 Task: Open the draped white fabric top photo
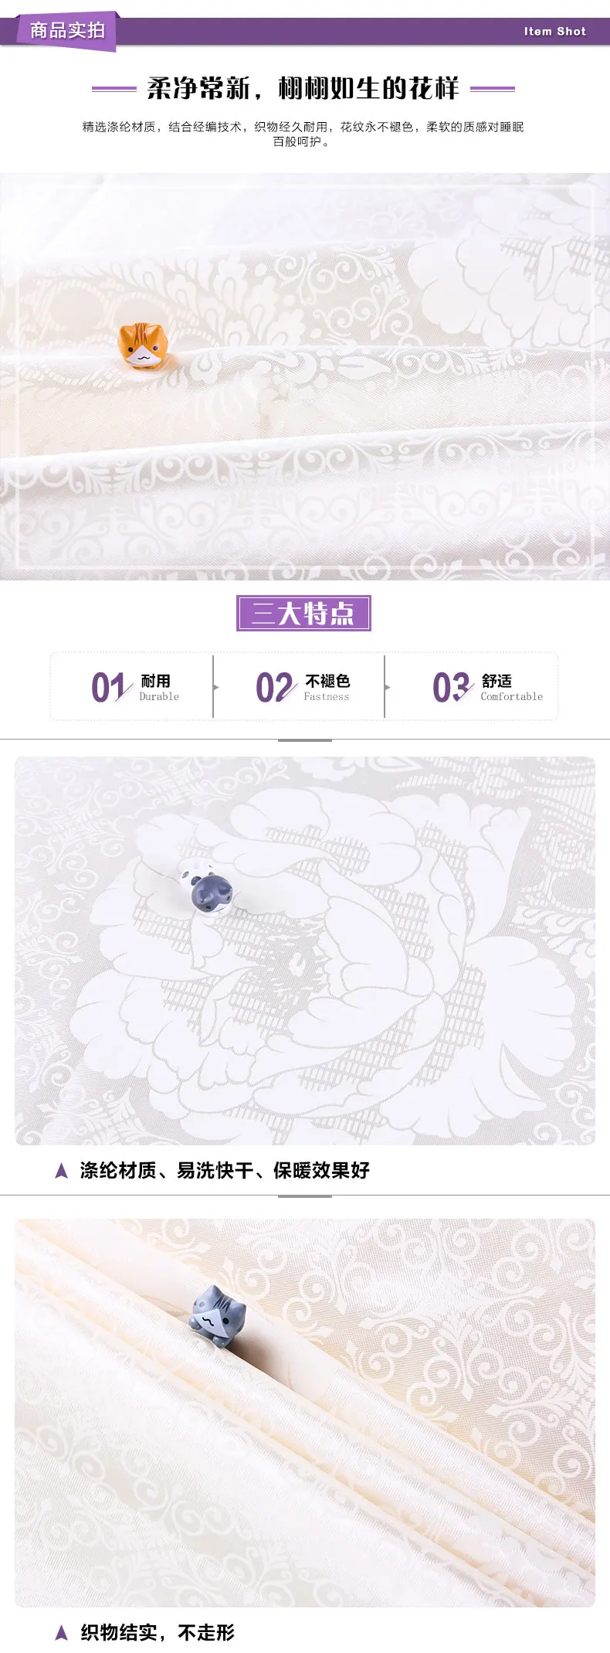[305, 376]
